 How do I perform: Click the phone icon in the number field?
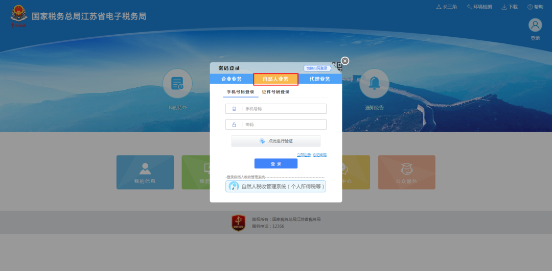234,109
